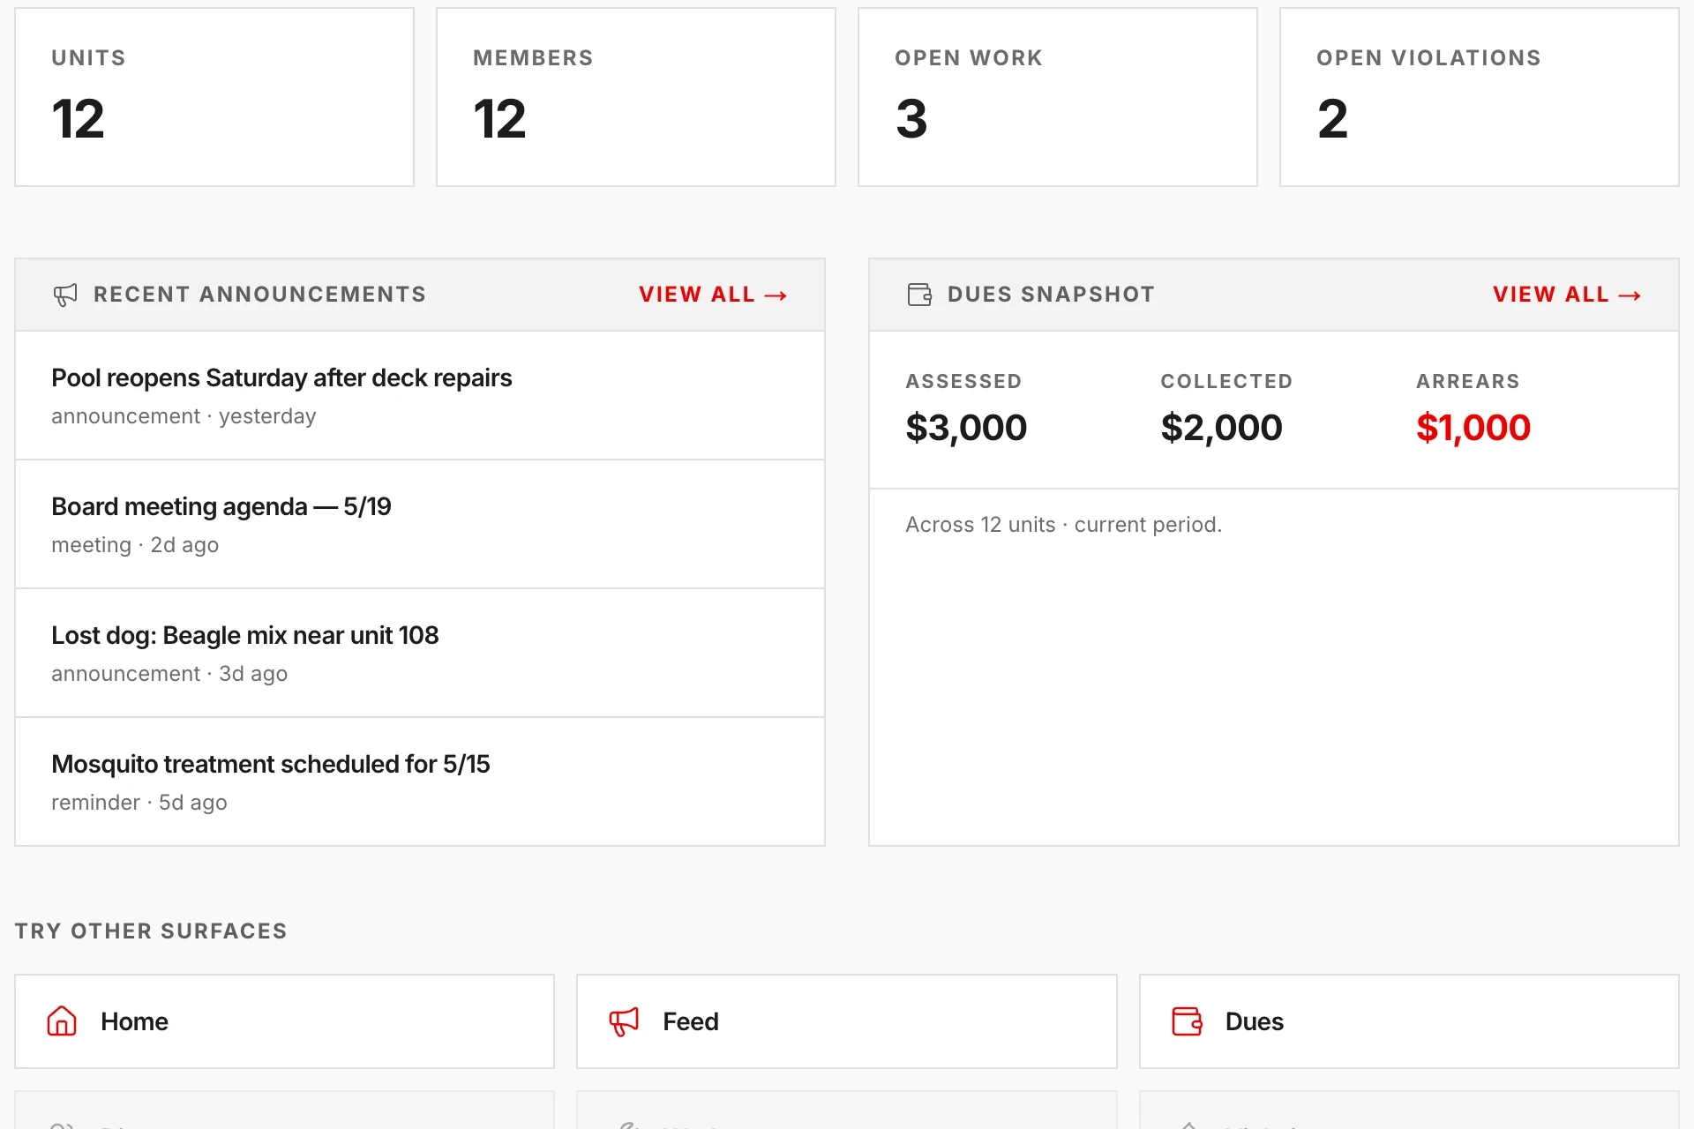
Task: Click 'announcement · yesterday' metadata
Action: point(184,416)
